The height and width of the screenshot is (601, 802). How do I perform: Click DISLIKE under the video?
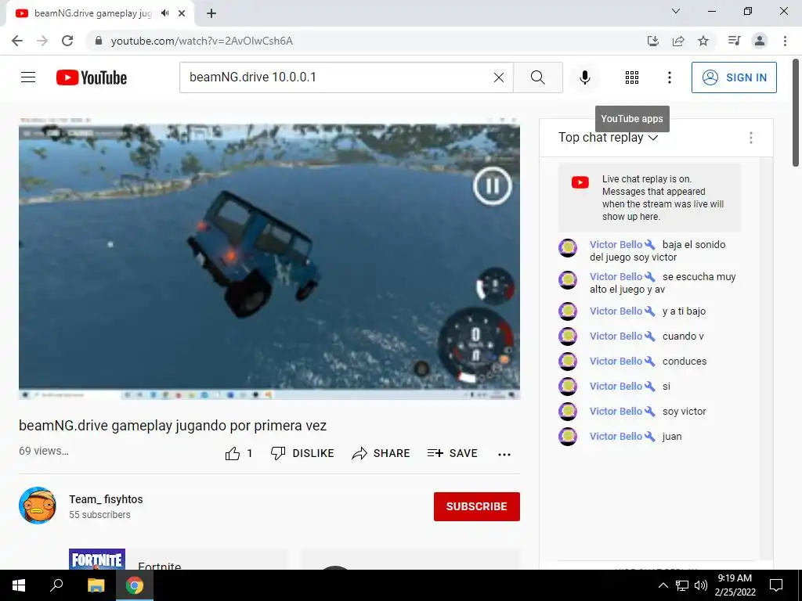point(302,453)
